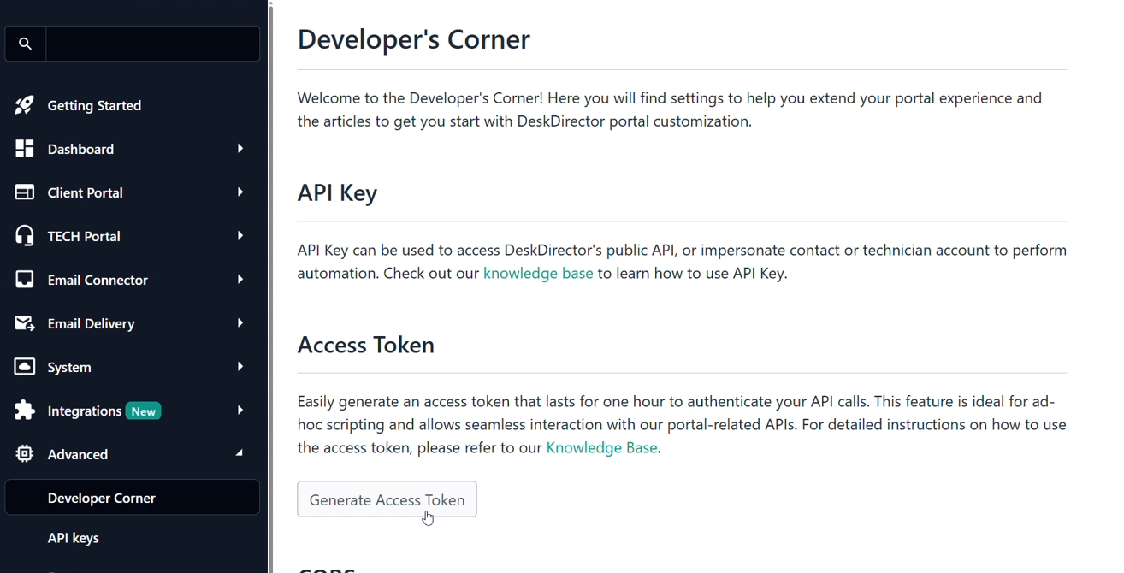Expand the Client Portal submenu arrow
Viewport: 1124px width, 573px height.
point(240,192)
